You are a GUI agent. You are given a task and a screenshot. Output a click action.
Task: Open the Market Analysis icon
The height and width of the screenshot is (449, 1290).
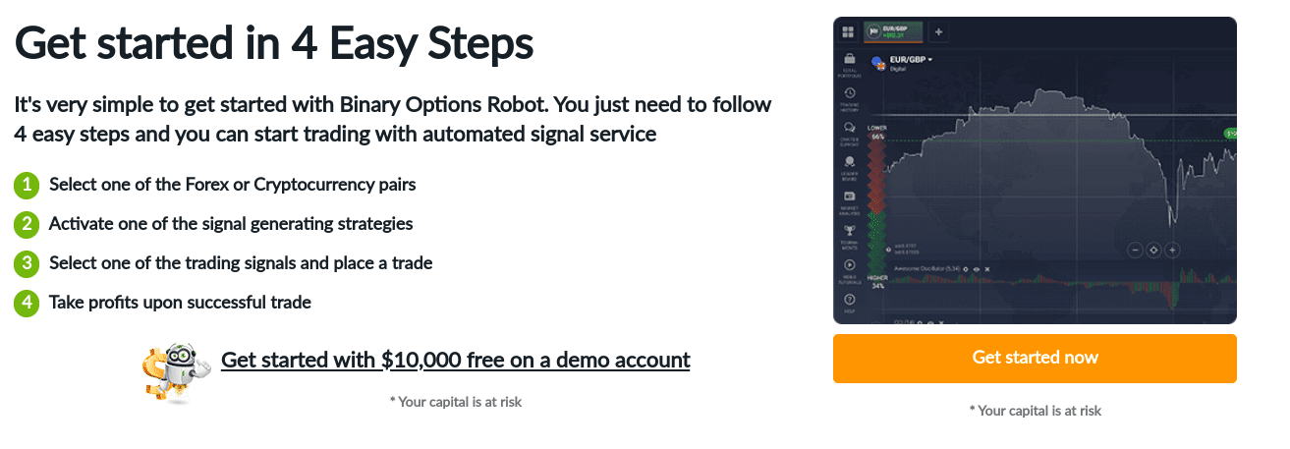click(x=849, y=196)
